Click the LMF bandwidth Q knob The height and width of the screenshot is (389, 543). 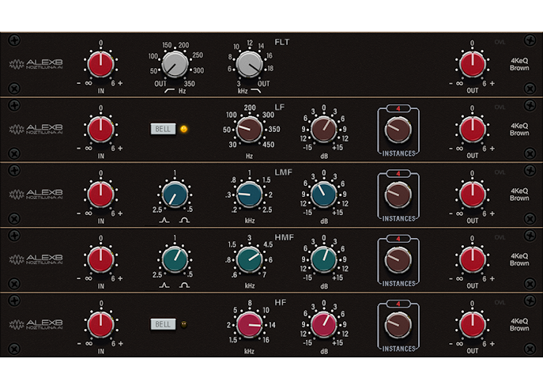[175, 194]
